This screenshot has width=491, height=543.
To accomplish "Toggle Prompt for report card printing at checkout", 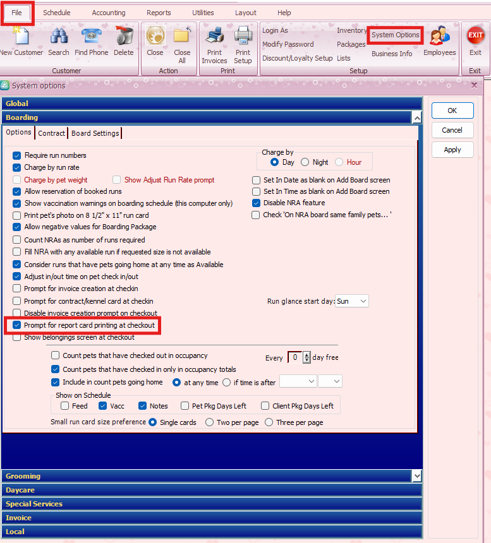I will pos(16,325).
